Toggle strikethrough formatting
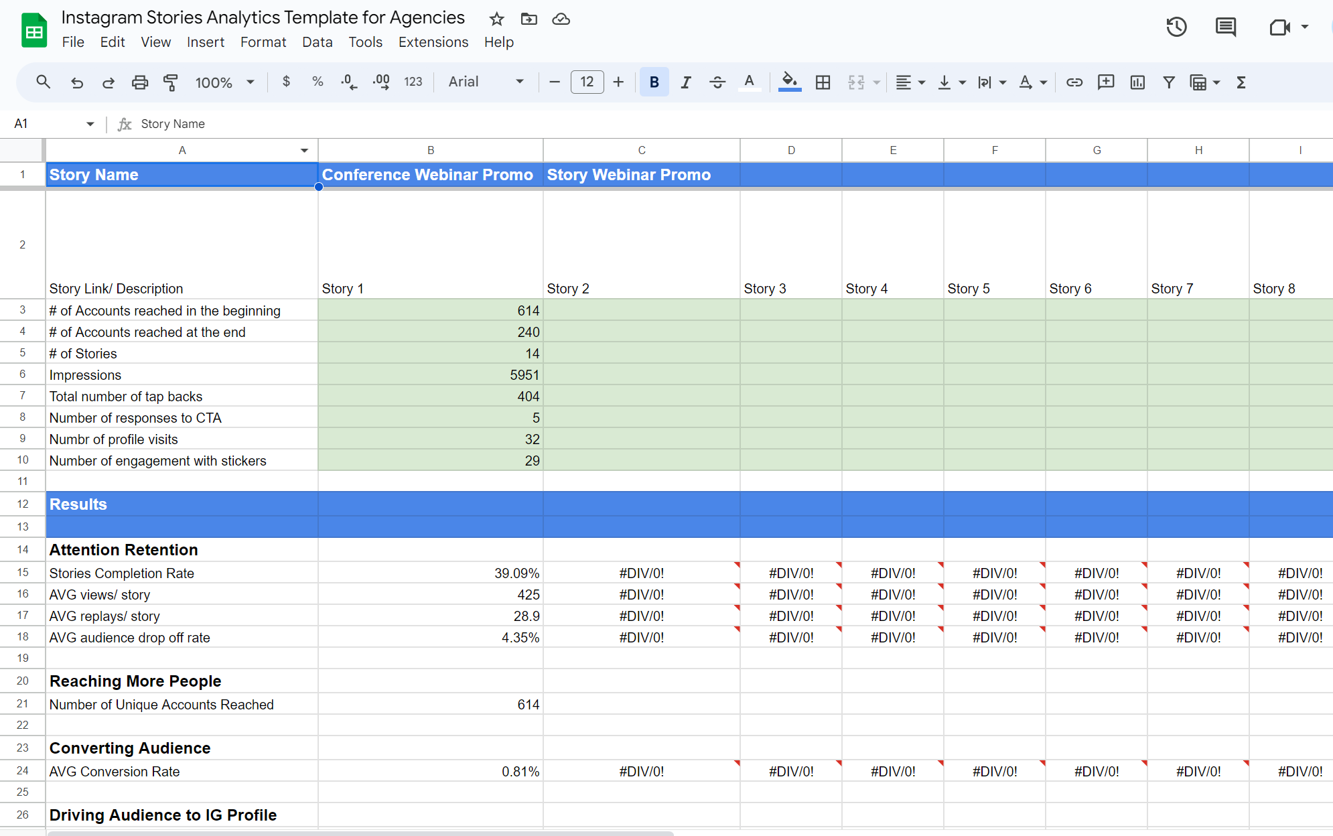1333x836 pixels. click(717, 82)
